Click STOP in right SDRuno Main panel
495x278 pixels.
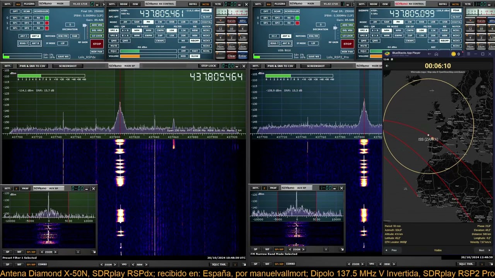[347, 44]
